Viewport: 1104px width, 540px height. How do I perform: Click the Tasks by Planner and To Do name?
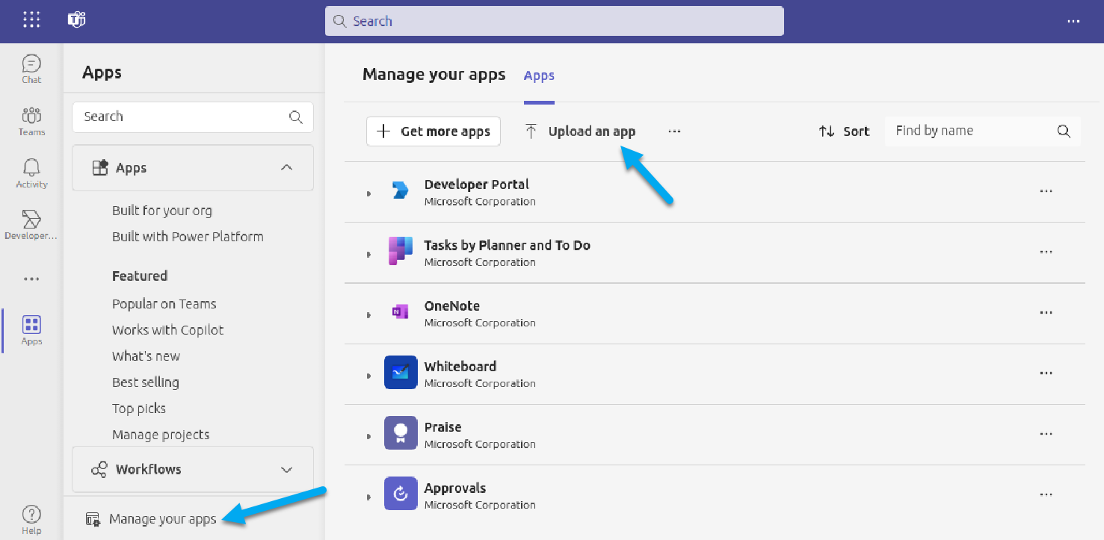coord(507,246)
